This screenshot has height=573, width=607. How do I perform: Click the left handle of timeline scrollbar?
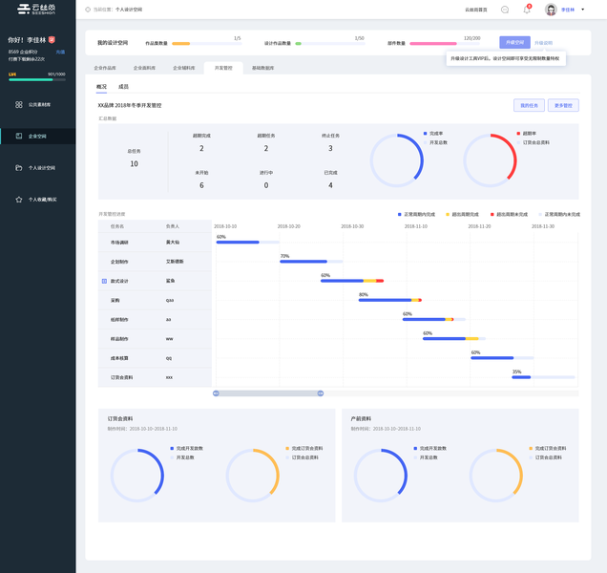click(x=216, y=393)
